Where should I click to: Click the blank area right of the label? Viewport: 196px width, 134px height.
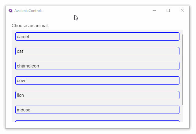(116, 26)
